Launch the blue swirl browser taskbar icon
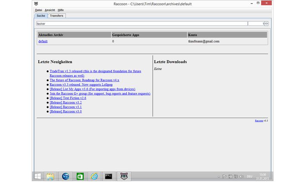Image resolution: width=305 pixels, height=182 pixels. [x=65, y=176]
